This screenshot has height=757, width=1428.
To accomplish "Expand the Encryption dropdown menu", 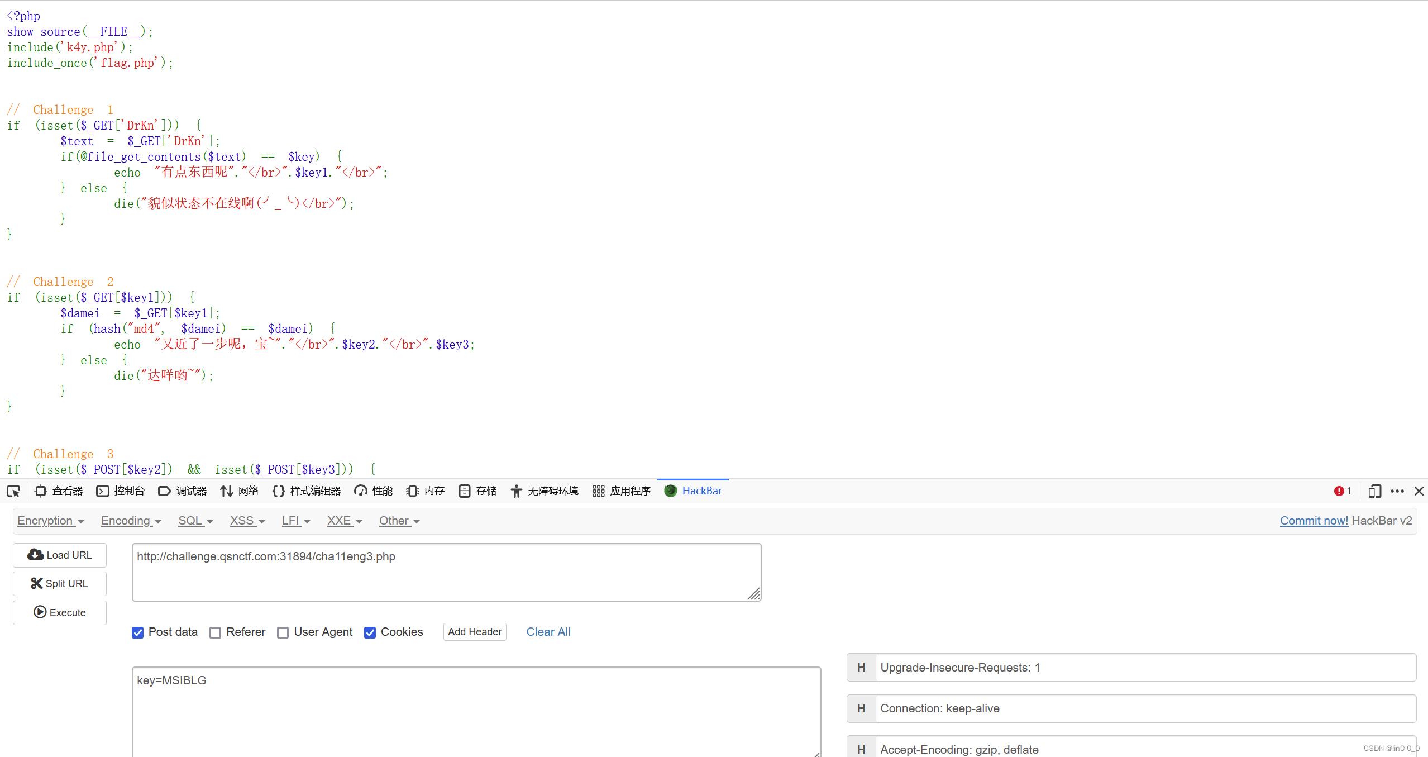I will point(51,521).
